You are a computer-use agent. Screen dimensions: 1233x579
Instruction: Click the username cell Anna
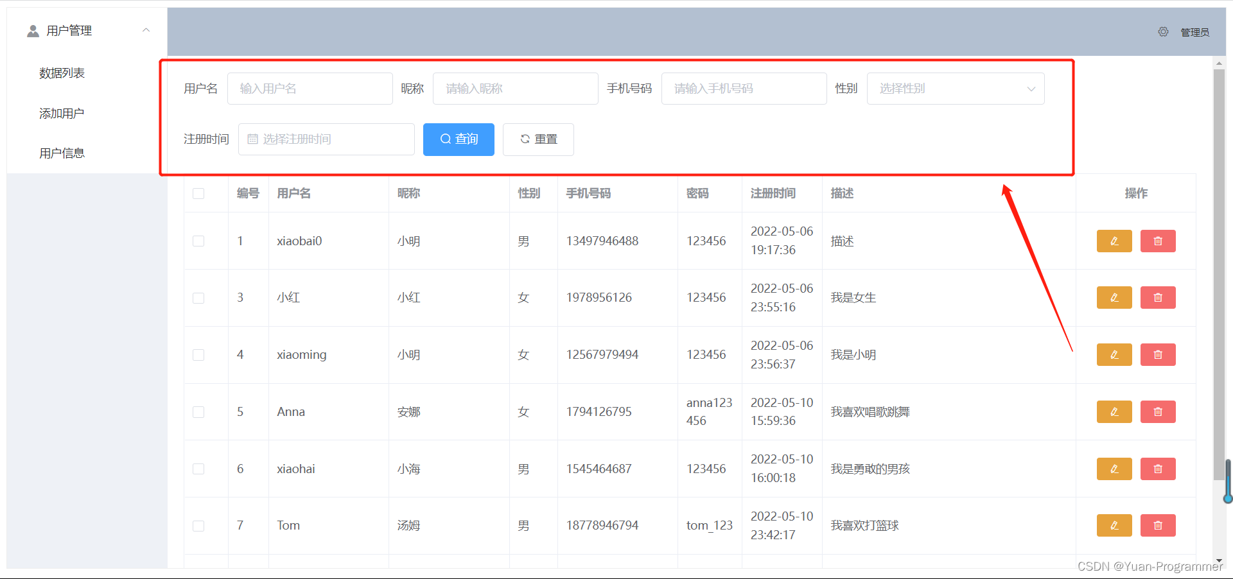pyautogui.click(x=291, y=412)
